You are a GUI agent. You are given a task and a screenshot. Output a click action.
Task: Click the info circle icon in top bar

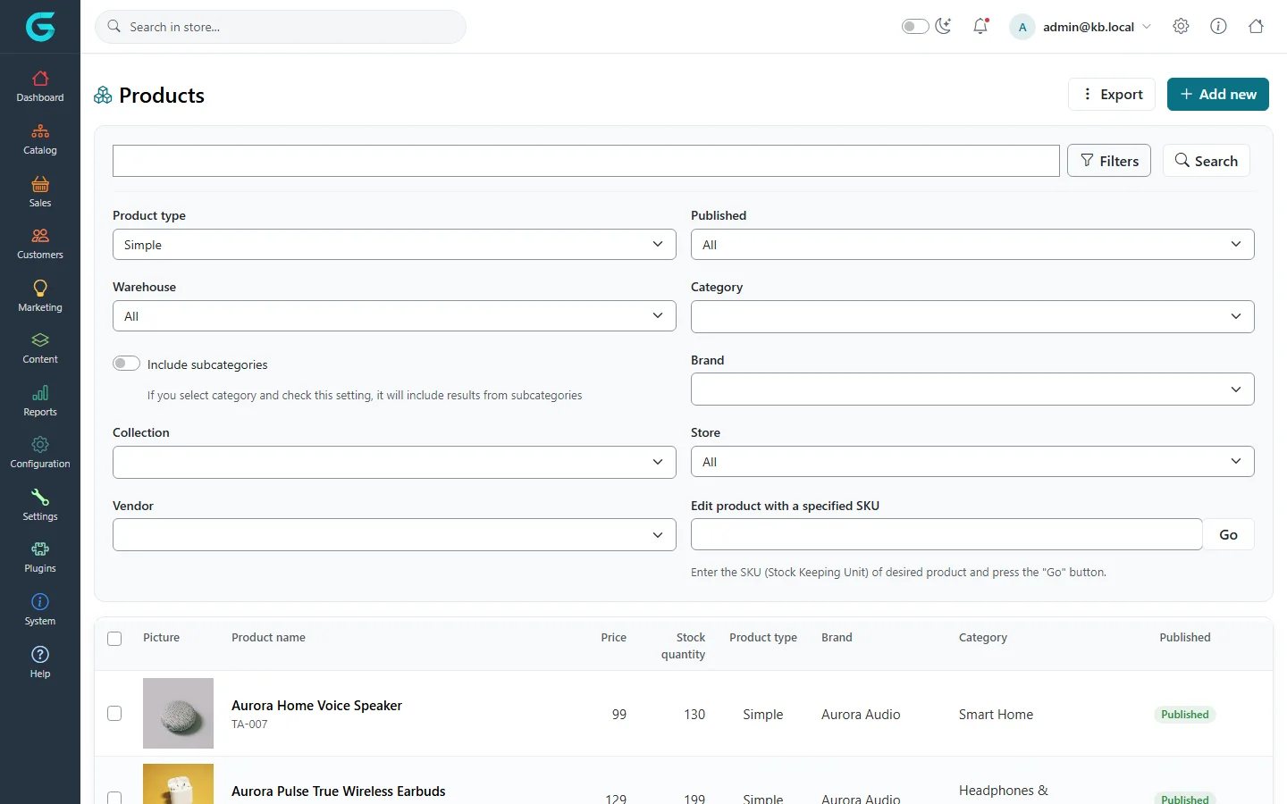pos(1218,26)
